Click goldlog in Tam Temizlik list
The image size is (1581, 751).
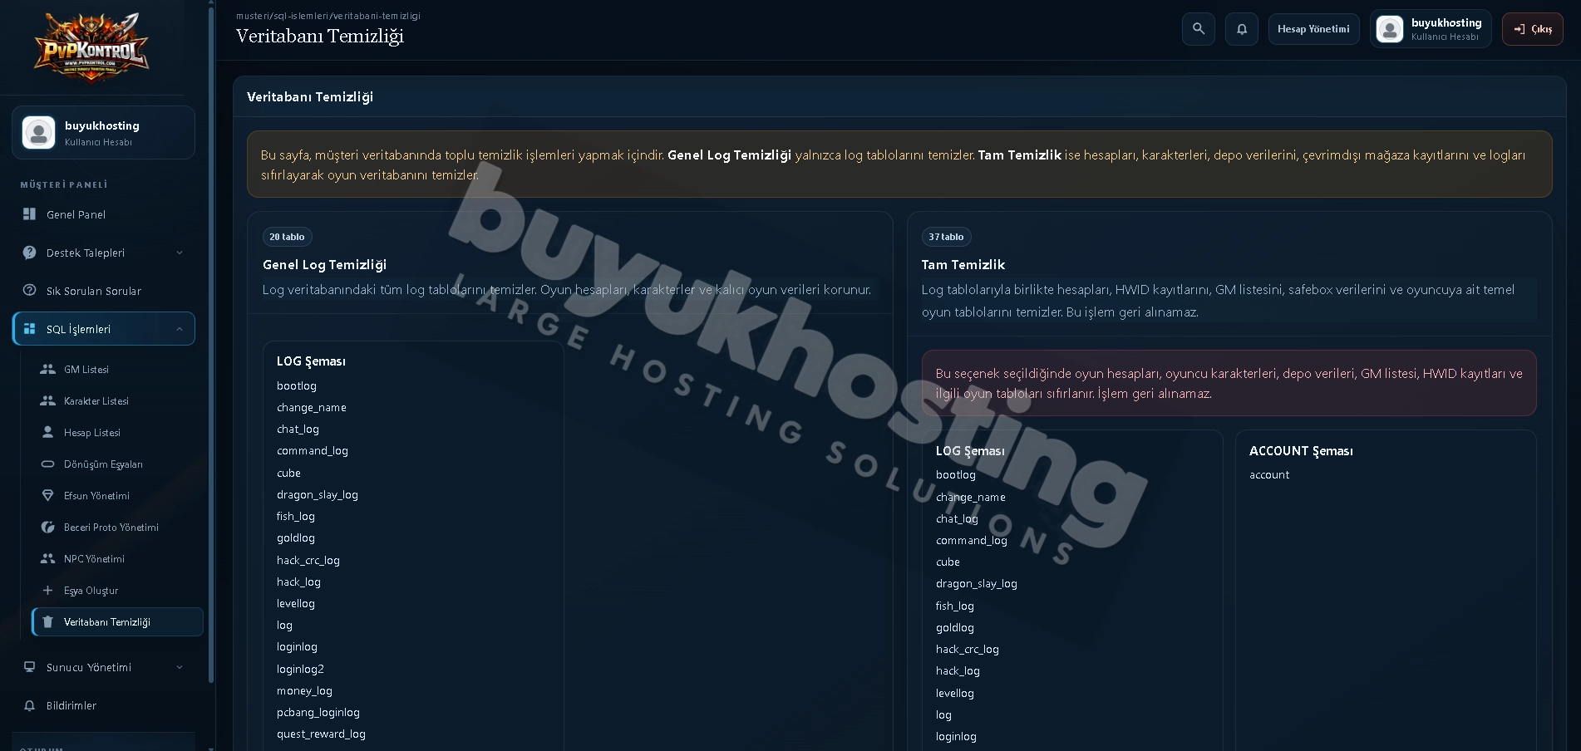[x=955, y=628]
